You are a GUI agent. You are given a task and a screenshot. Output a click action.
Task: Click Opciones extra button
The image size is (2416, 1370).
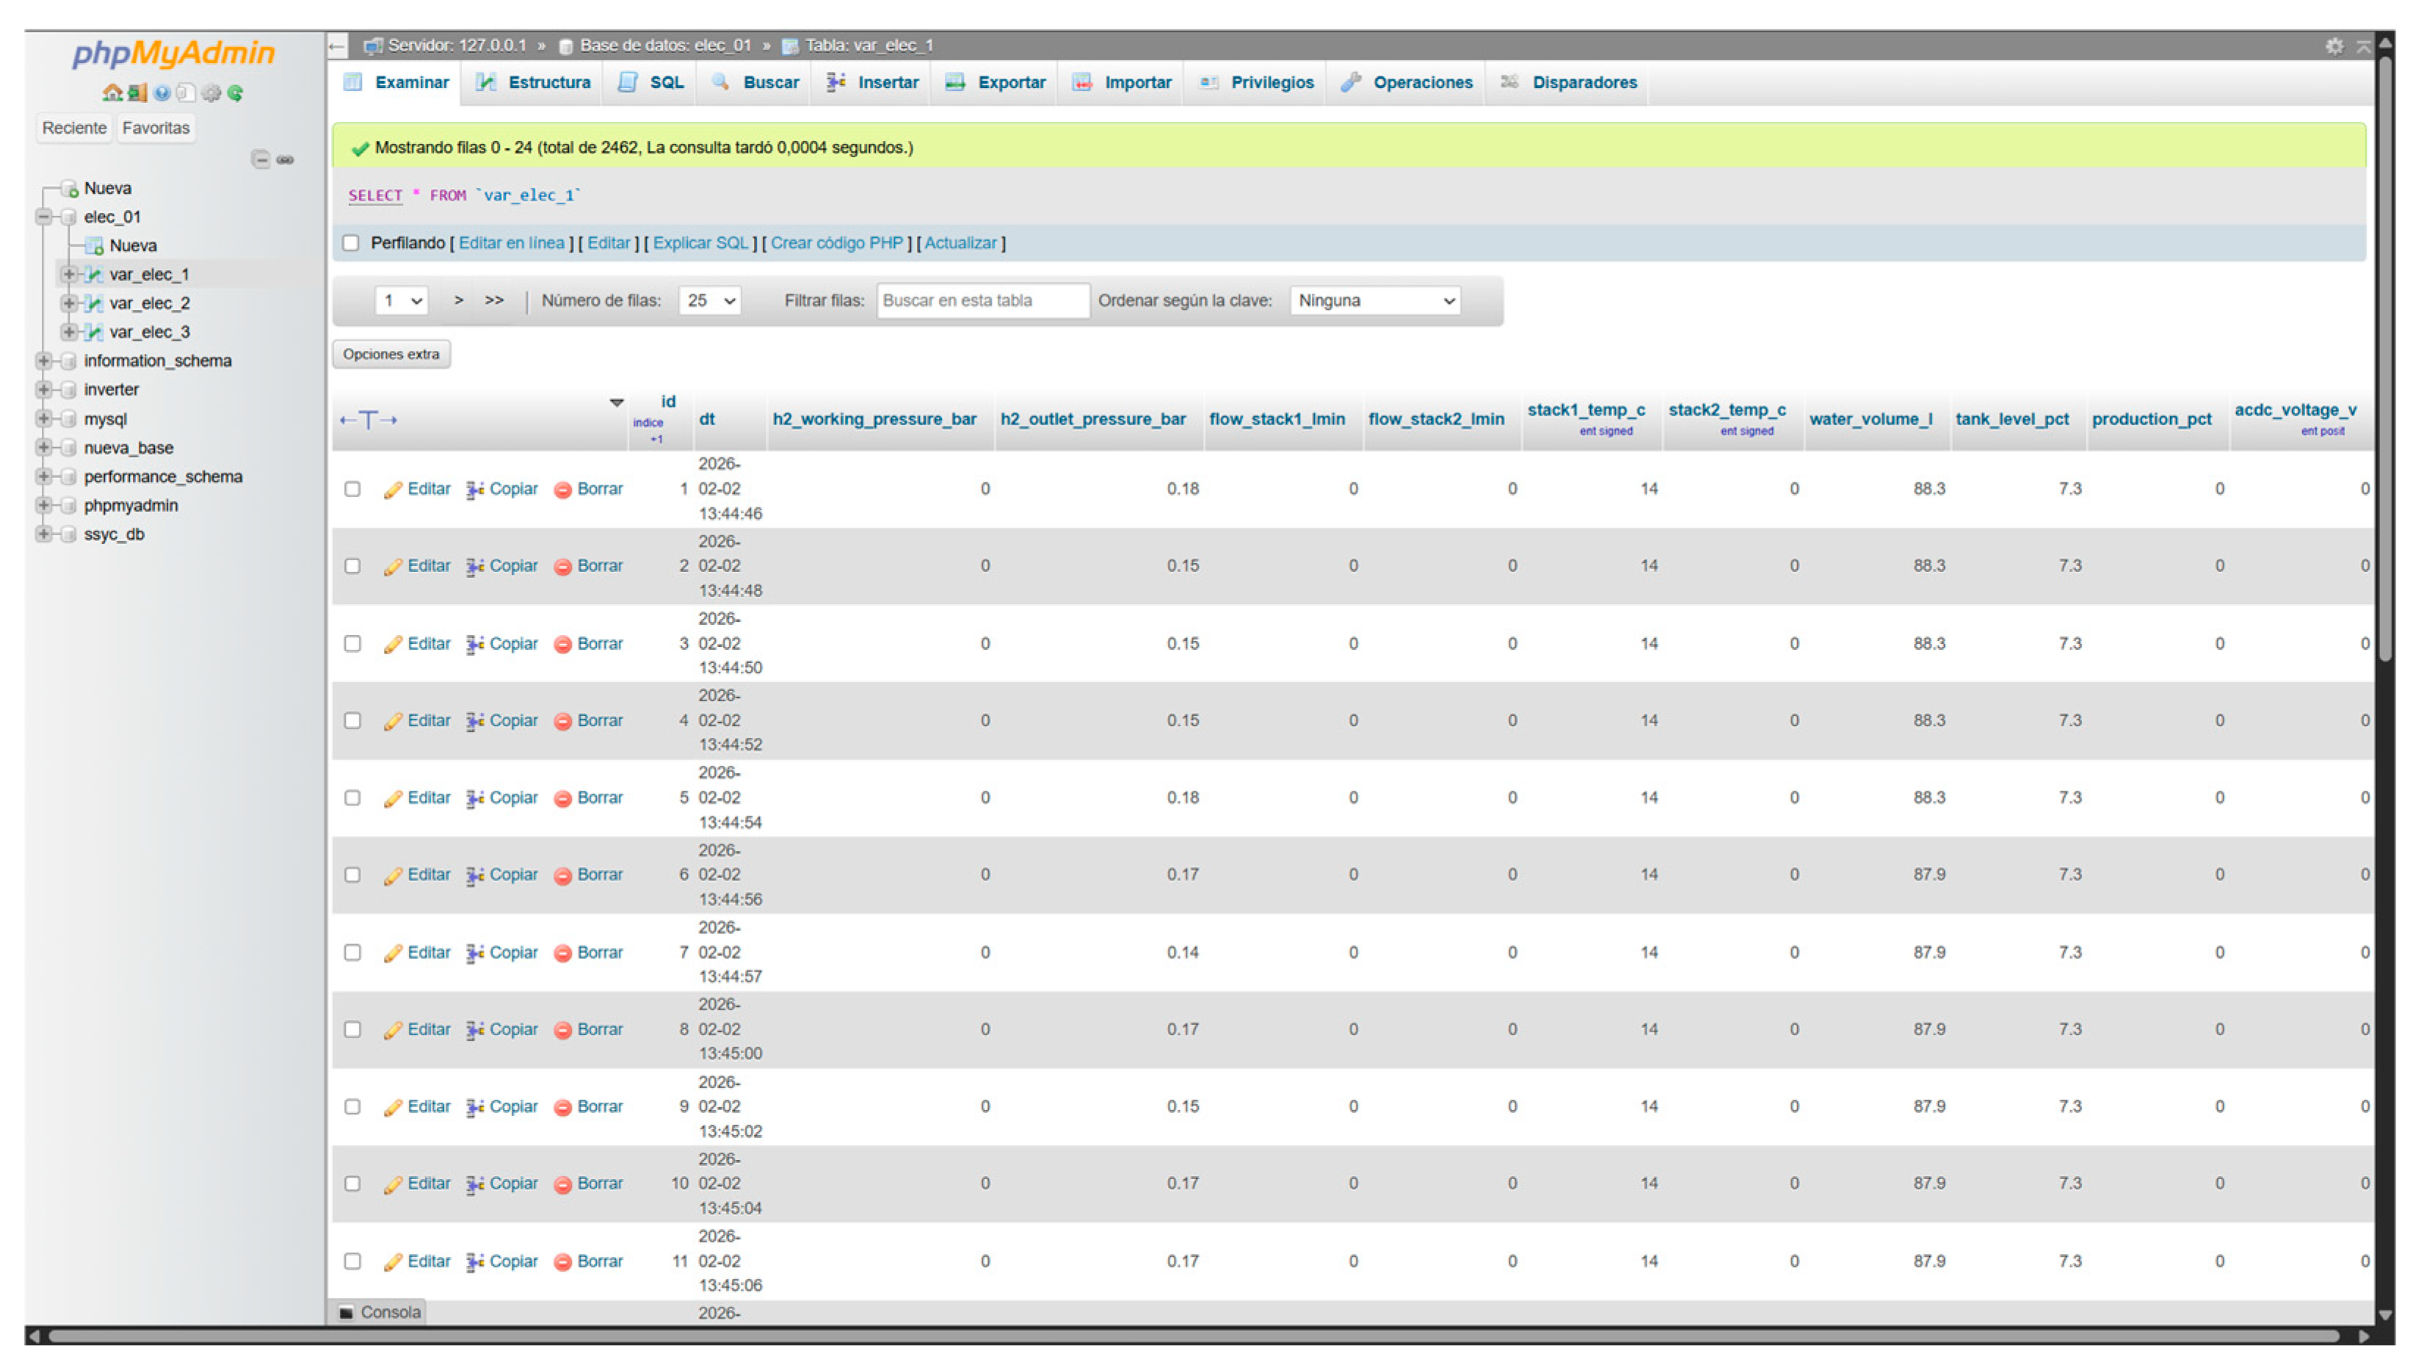point(391,355)
